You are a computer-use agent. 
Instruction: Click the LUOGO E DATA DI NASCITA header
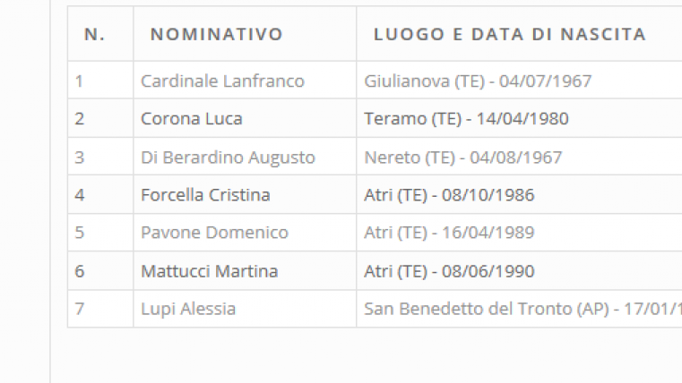(x=510, y=34)
